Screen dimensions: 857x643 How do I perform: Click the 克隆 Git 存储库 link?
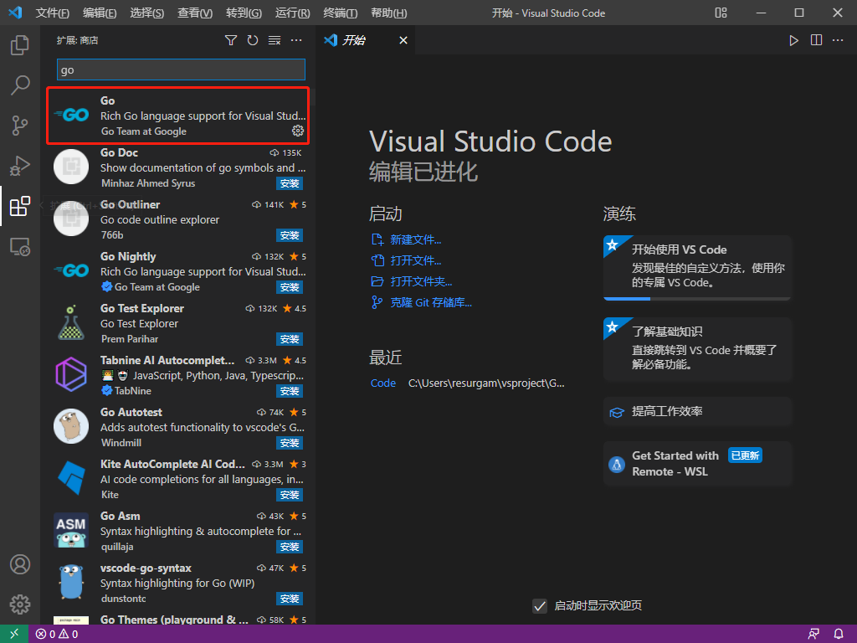point(431,302)
